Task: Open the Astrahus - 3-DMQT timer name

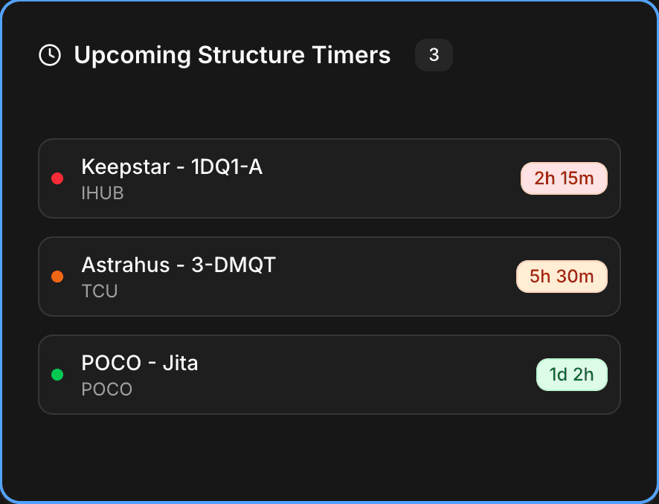Action: (x=178, y=265)
